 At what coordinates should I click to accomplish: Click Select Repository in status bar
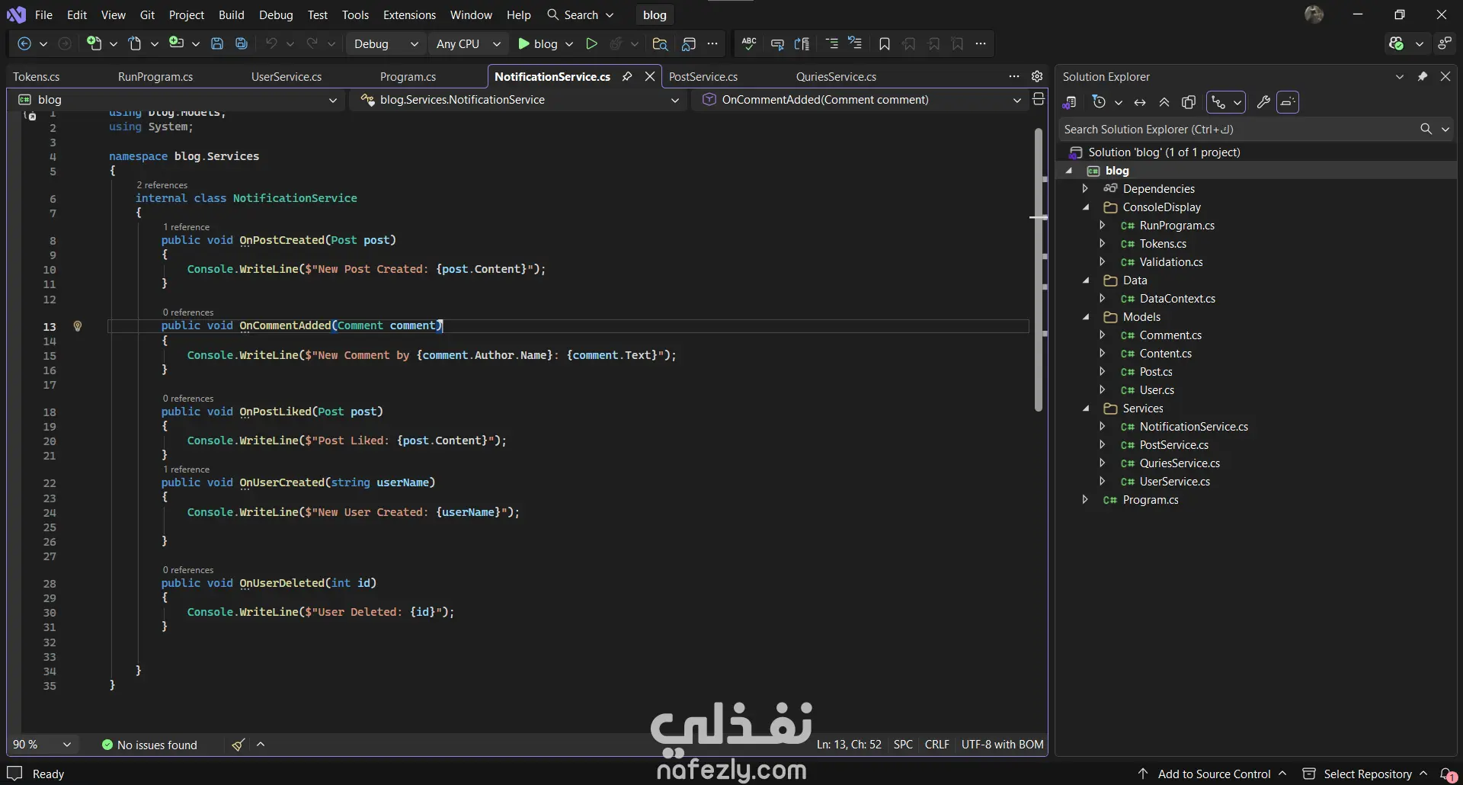pyautogui.click(x=1365, y=774)
